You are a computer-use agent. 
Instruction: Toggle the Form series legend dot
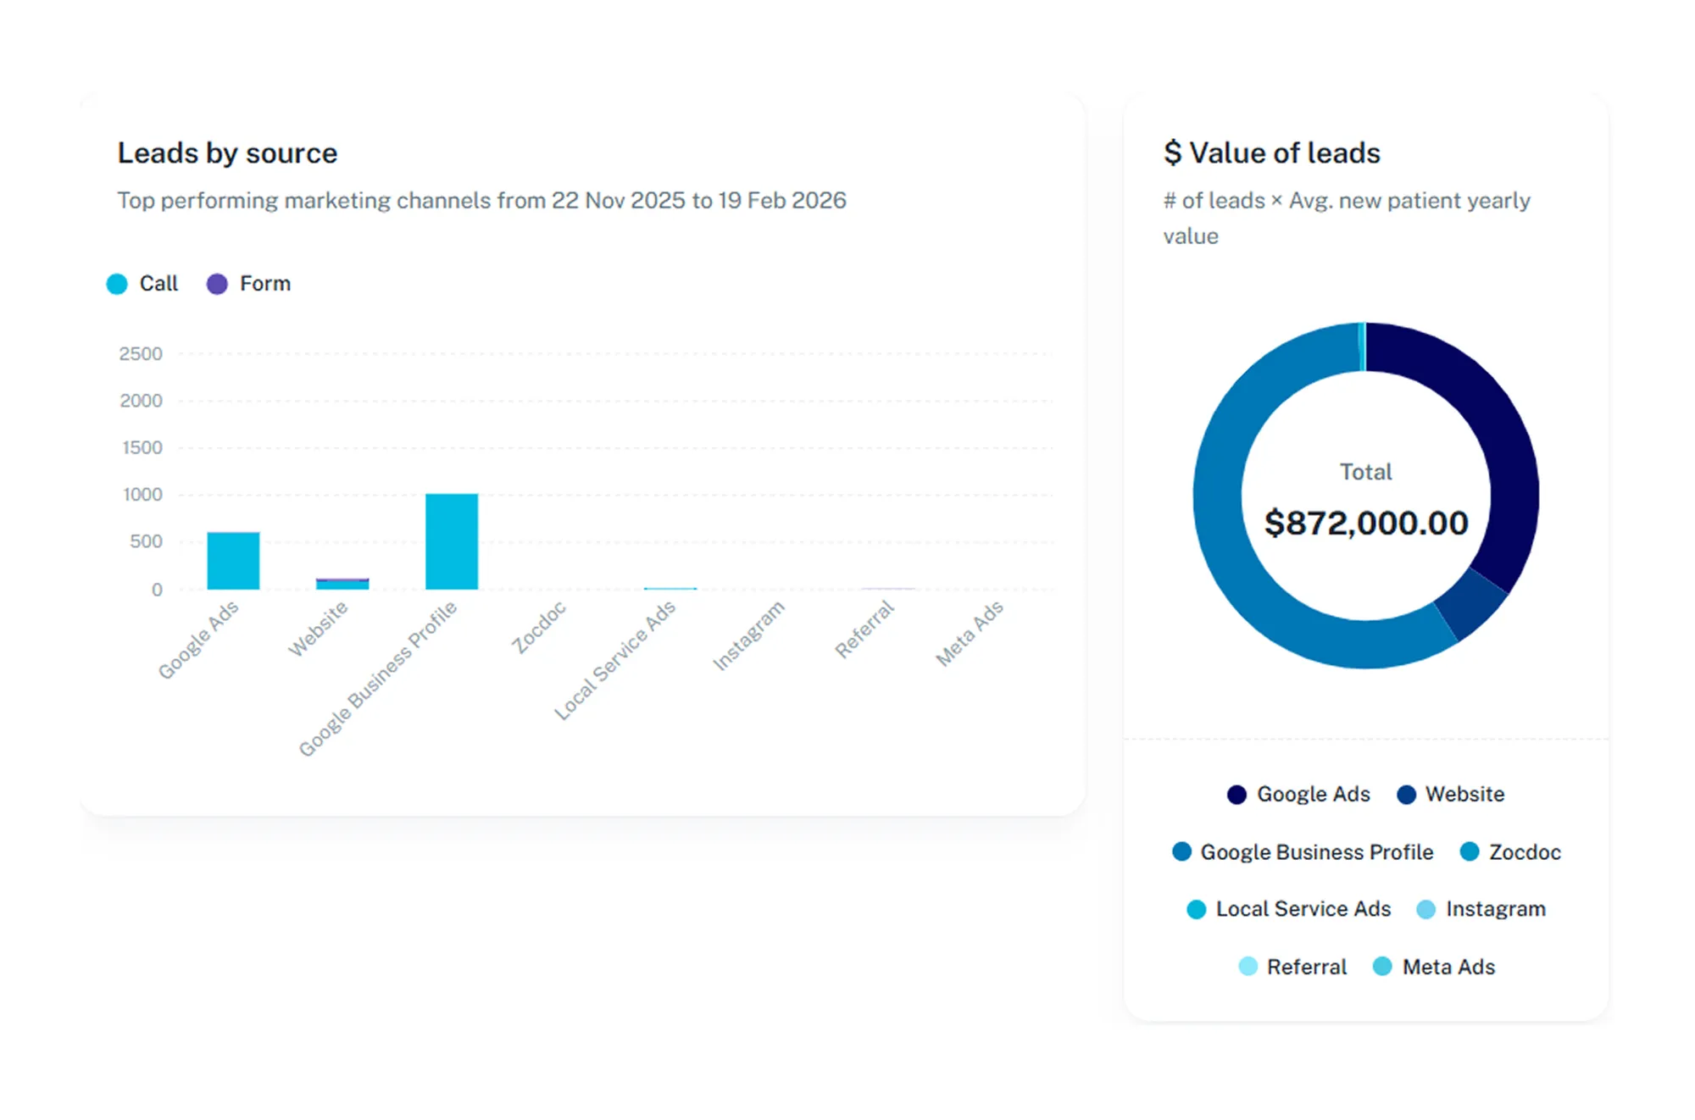coord(217,284)
